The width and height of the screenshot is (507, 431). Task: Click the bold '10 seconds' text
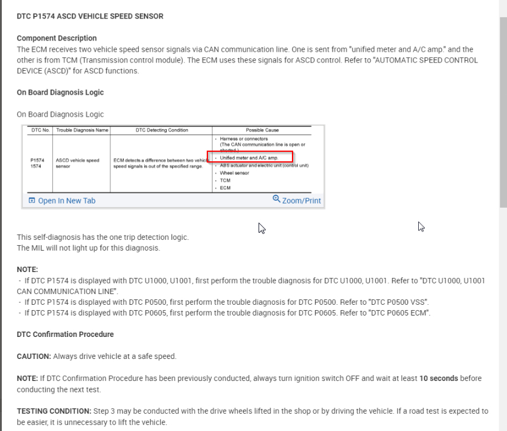pyautogui.click(x=438, y=379)
